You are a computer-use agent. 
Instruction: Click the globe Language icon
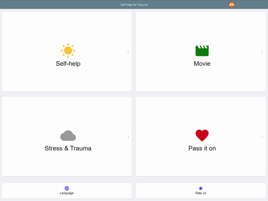point(67,188)
